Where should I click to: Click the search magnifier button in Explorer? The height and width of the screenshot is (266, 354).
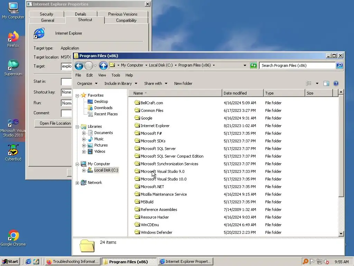pyautogui.click(x=339, y=65)
